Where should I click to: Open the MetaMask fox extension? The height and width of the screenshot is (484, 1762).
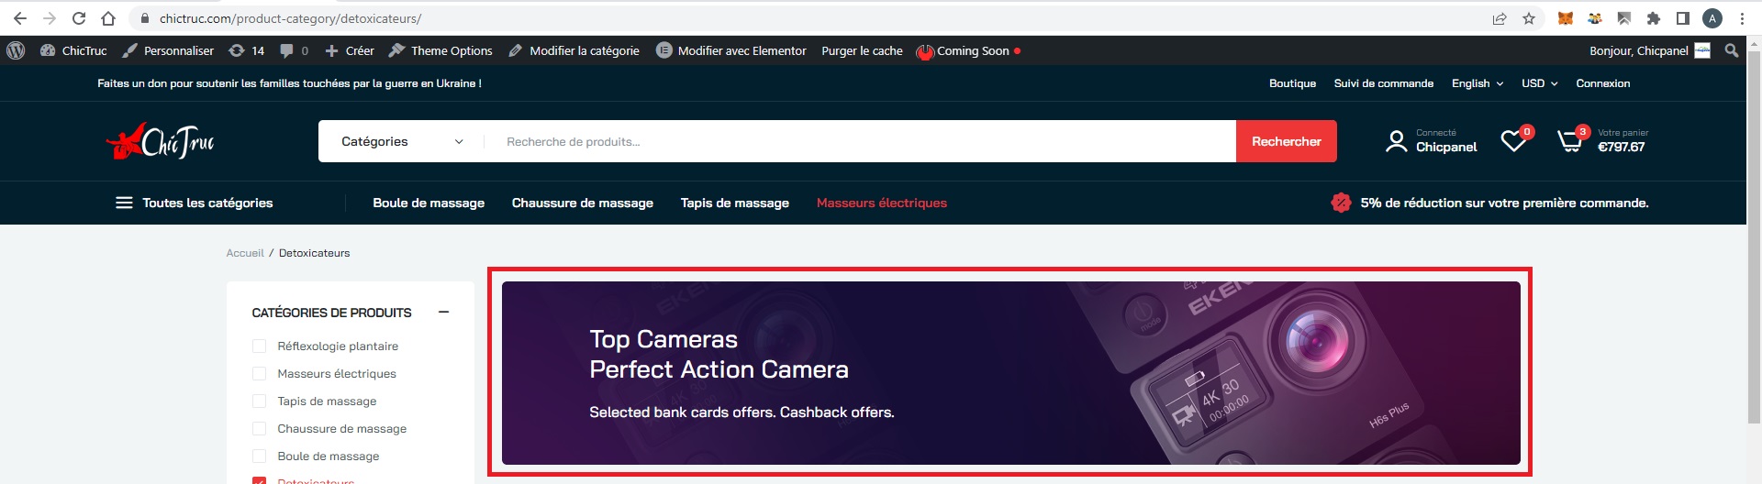click(x=1566, y=18)
